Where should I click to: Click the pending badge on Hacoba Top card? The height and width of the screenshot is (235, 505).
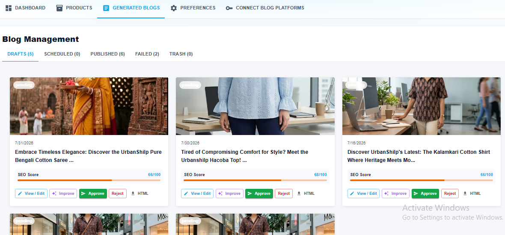(x=190, y=85)
